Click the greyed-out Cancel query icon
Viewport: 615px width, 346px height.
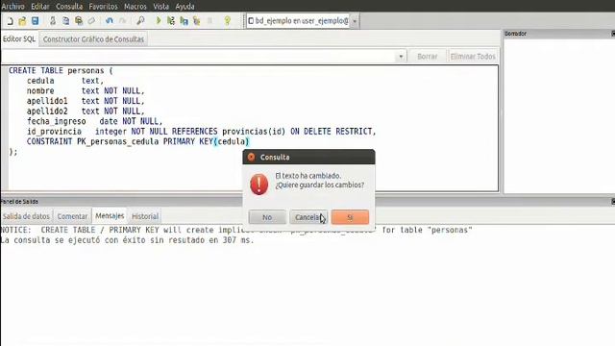click(209, 21)
